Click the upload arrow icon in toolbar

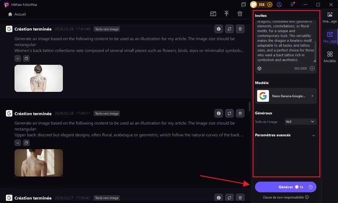[x=226, y=14]
